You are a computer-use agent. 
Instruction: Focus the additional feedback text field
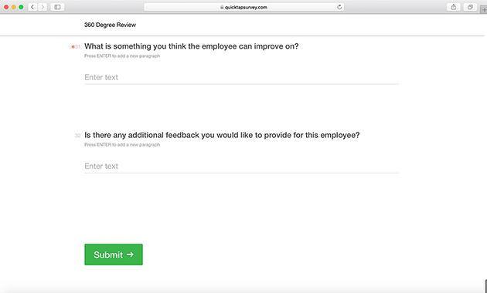pos(242,167)
